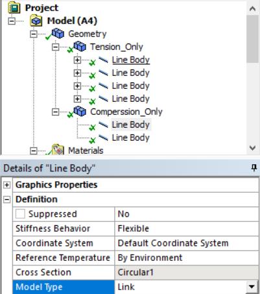Image resolution: width=260 pixels, height=294 pixels.
Task: Expand the Graphics Properties section
Action: [x=6, y=185]
